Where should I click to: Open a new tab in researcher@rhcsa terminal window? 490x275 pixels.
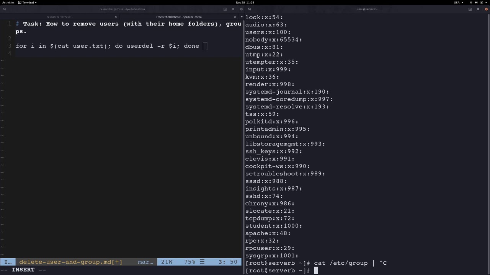coord(225,9)
